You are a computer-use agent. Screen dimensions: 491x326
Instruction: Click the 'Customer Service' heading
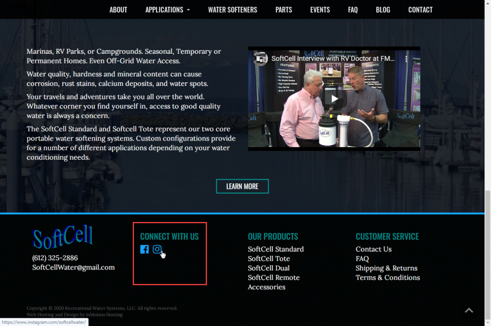coord(387,236)
